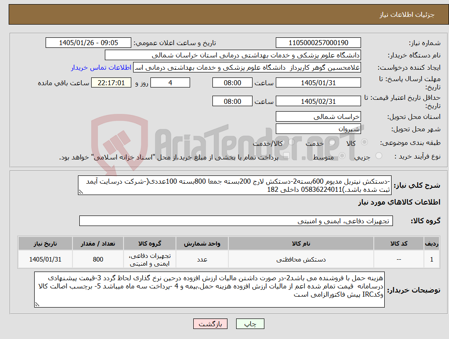Click the description textarea resize handle
The width and height of the screenshot is (449, 339).
coord(81,192)
